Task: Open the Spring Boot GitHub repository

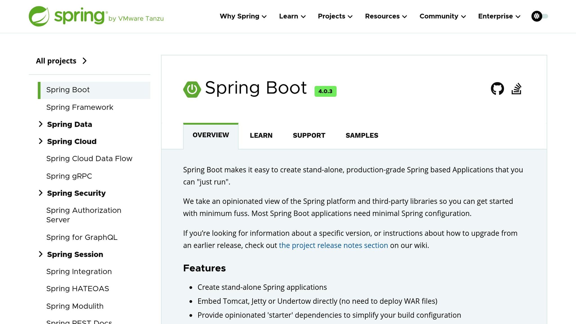Action: 498,88
